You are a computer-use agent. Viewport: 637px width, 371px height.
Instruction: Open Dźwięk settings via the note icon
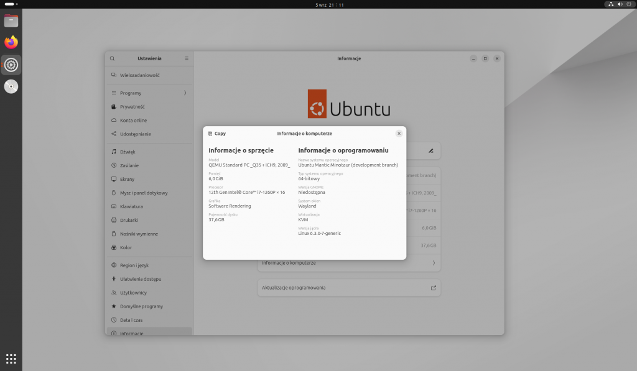pyautogui.click(x=113, y=151)
